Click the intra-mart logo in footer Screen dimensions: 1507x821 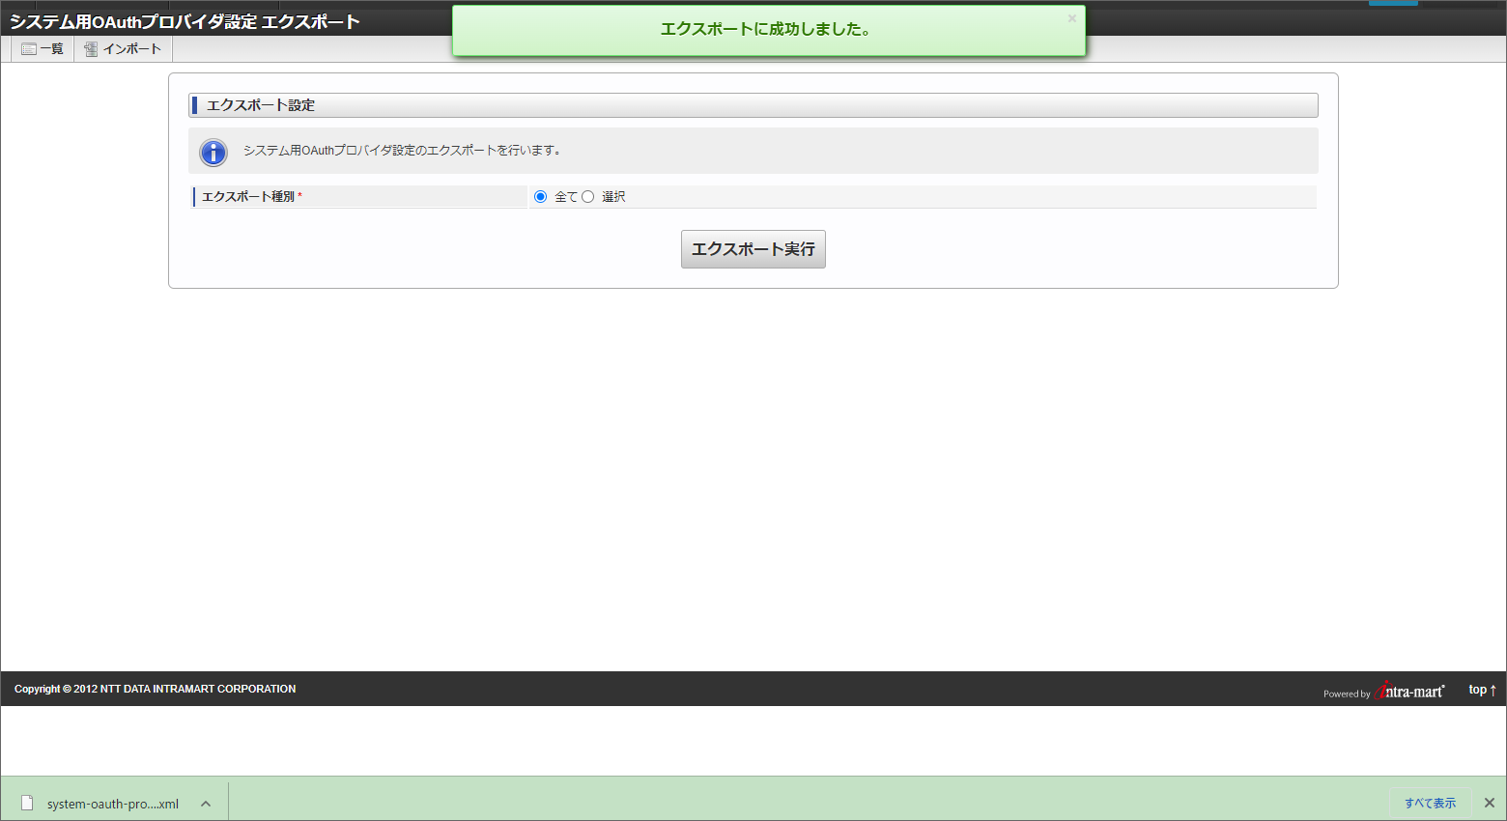point(1409,691)
